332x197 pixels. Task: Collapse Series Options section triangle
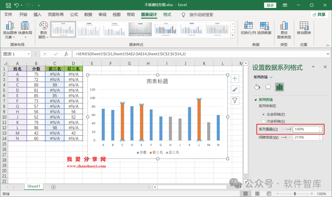pos(255,99)
